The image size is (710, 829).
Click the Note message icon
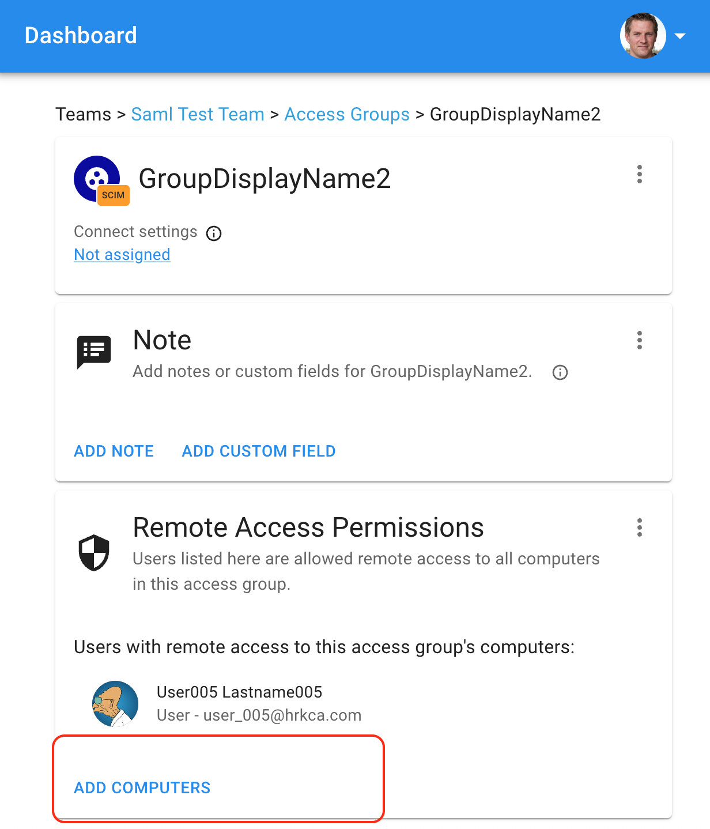point(94,352)
